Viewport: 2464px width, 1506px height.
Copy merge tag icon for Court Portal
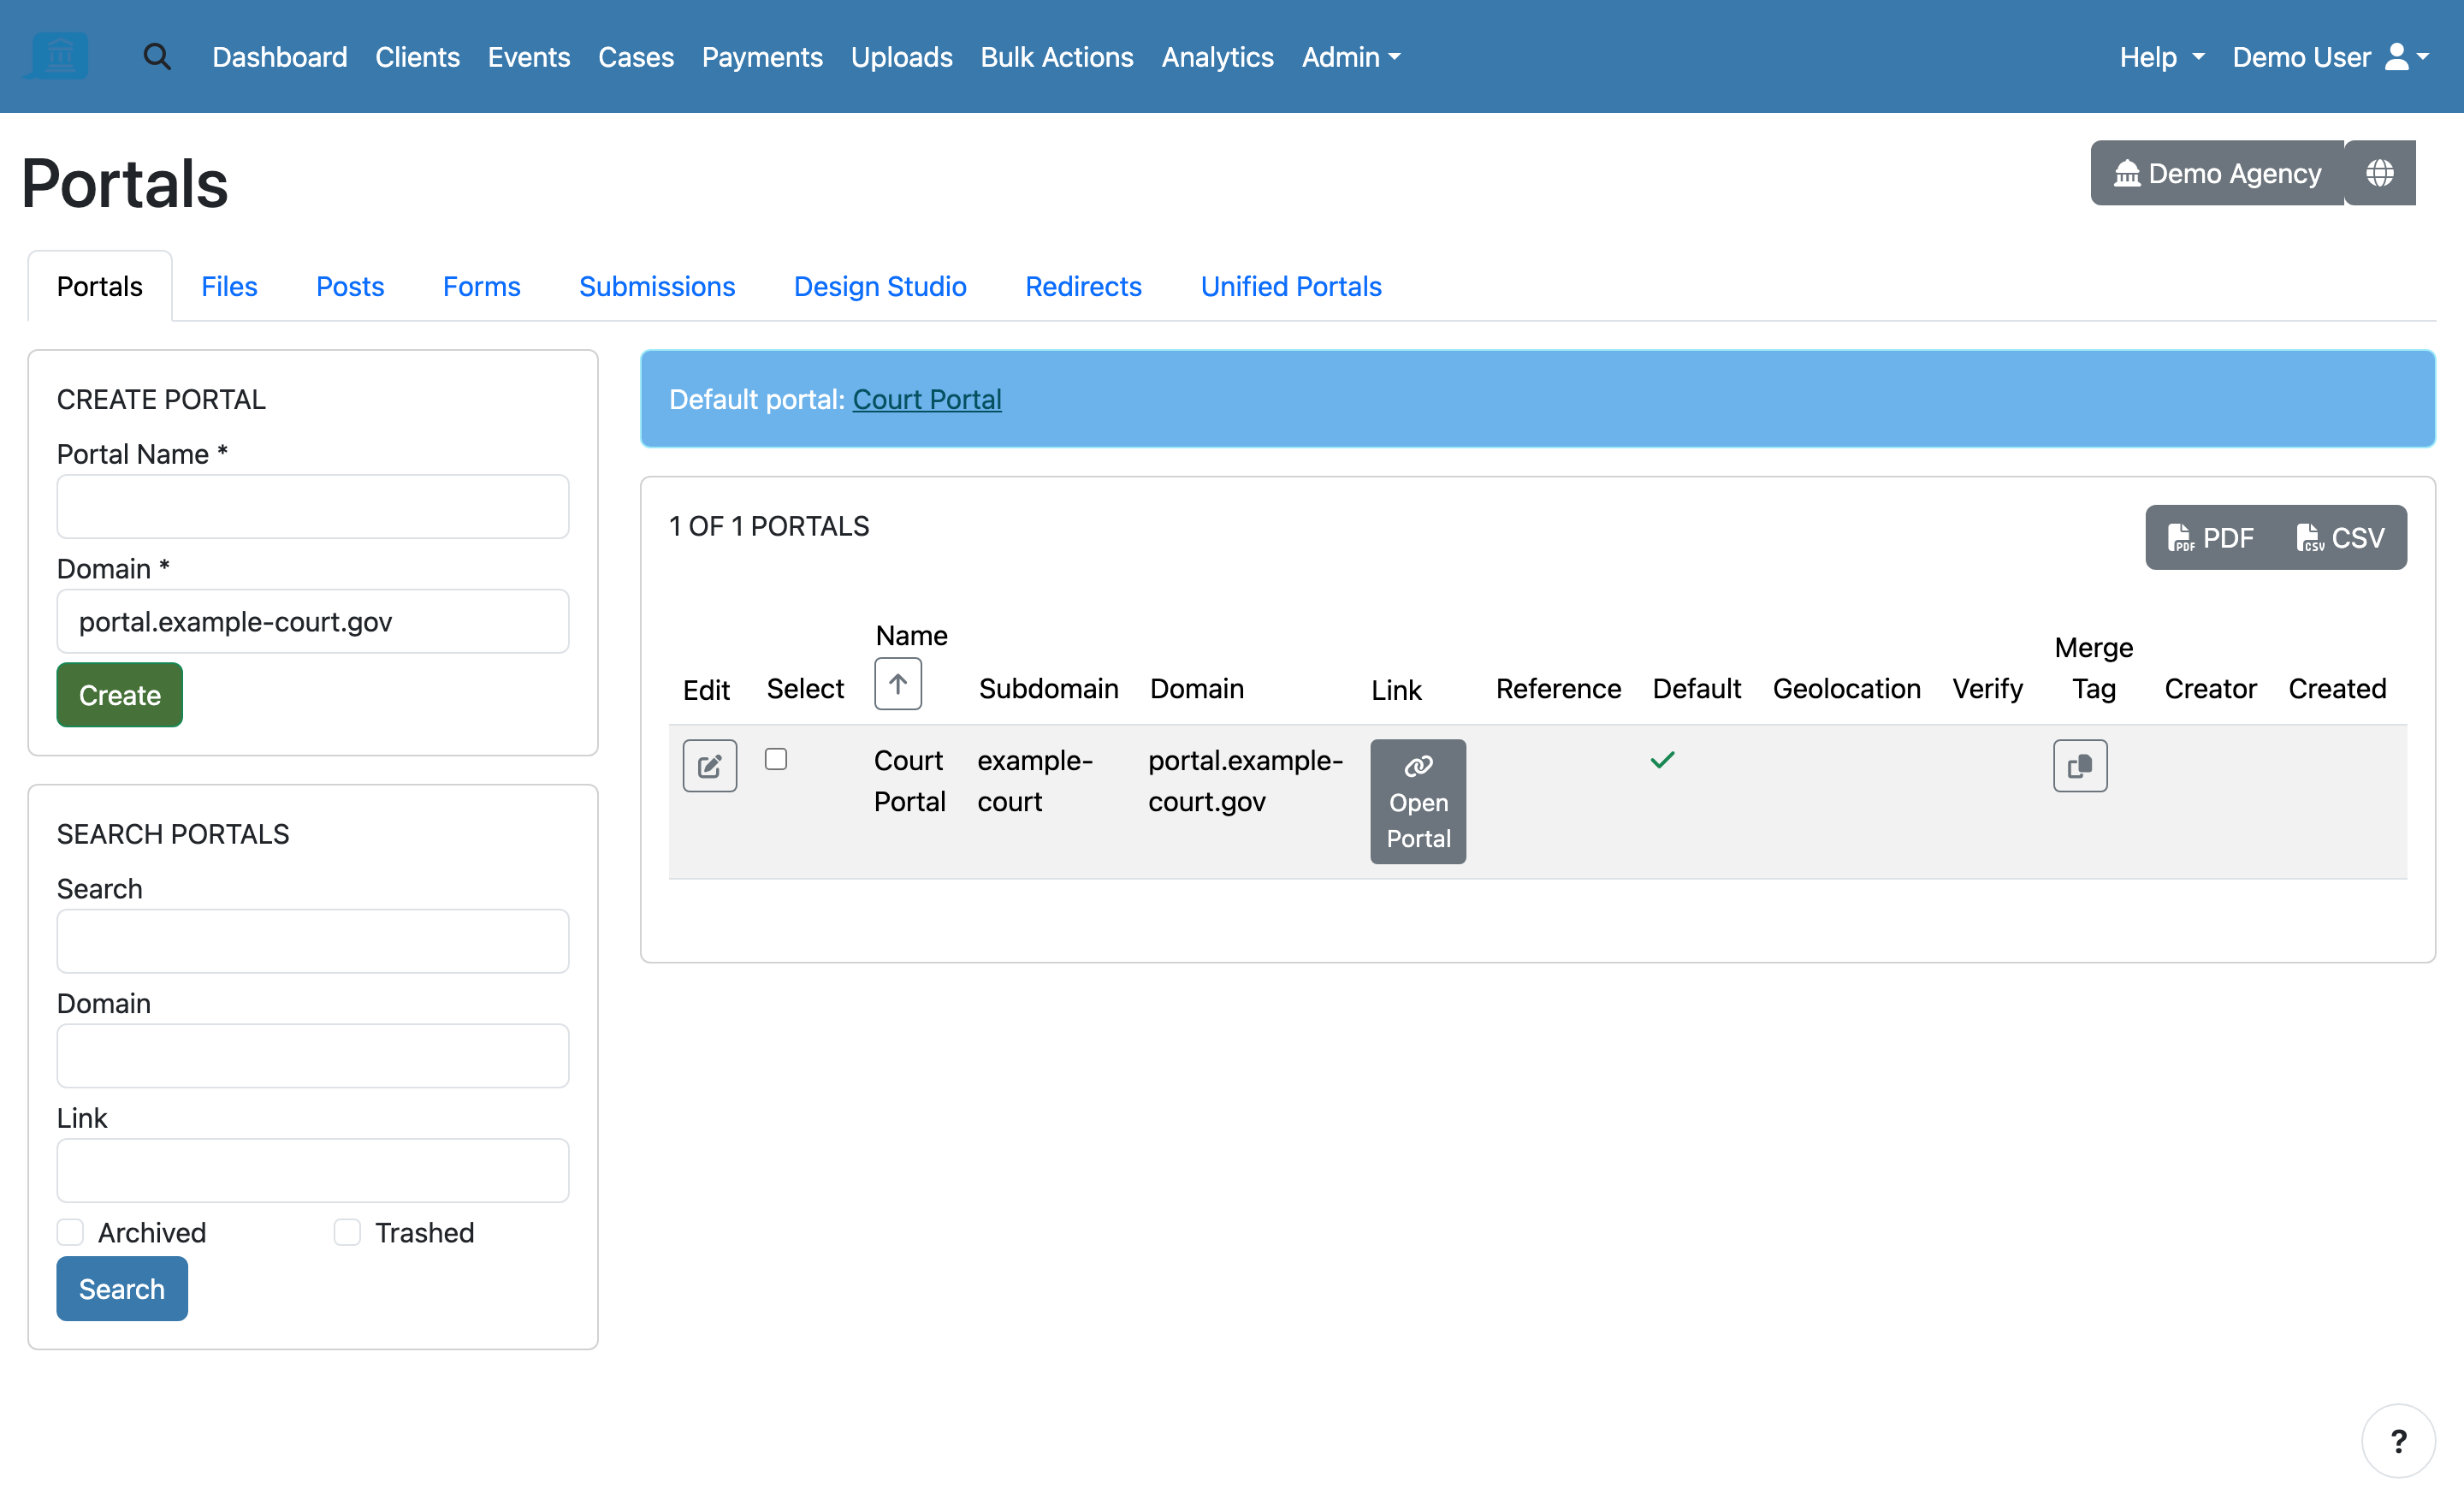click(2080, 766)
